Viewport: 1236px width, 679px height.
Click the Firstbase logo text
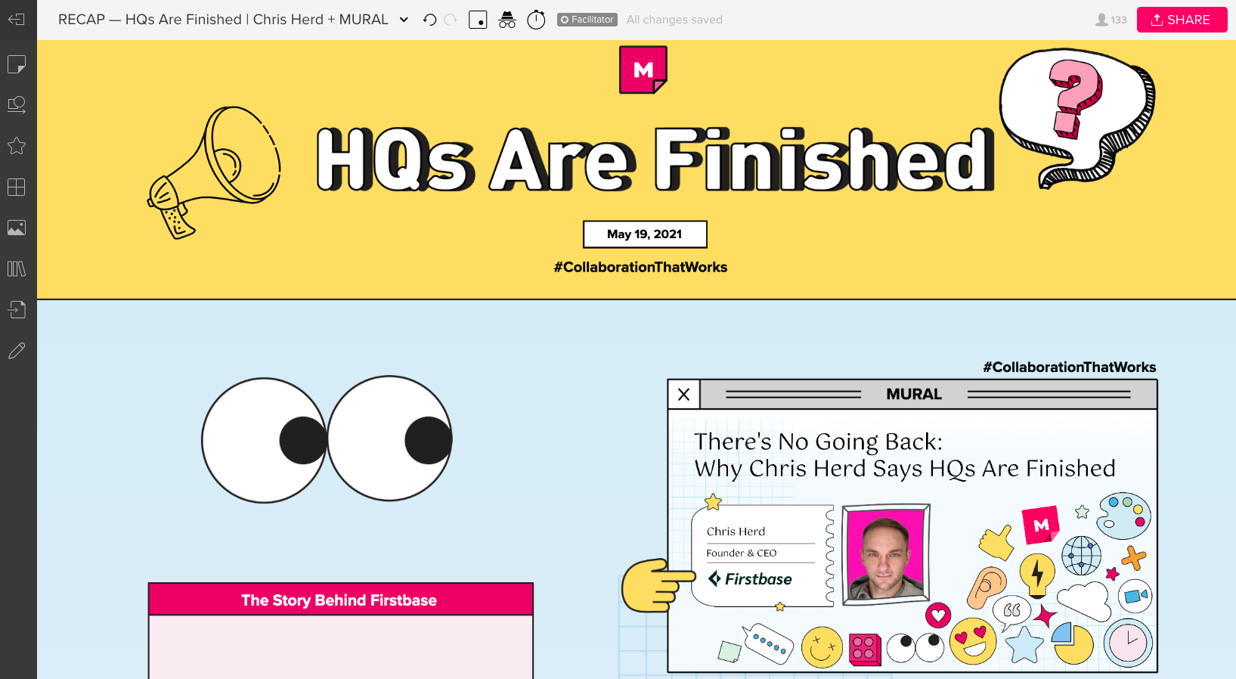pos(750,579)
